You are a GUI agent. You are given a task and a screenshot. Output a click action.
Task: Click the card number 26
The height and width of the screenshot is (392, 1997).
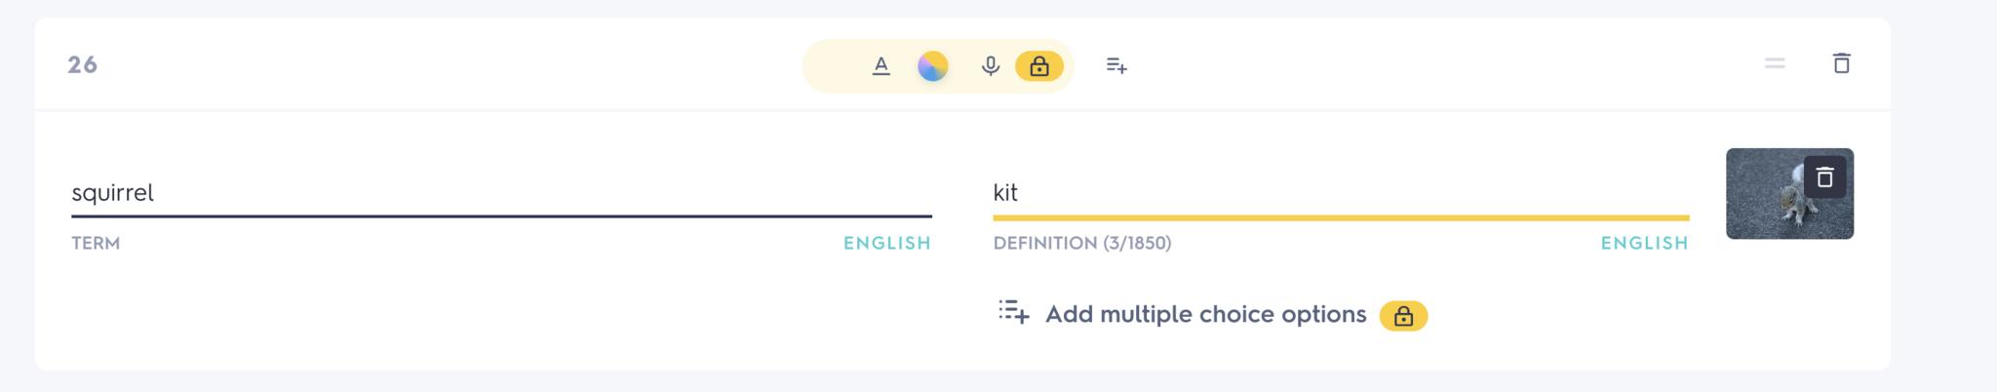coord(82,64)
